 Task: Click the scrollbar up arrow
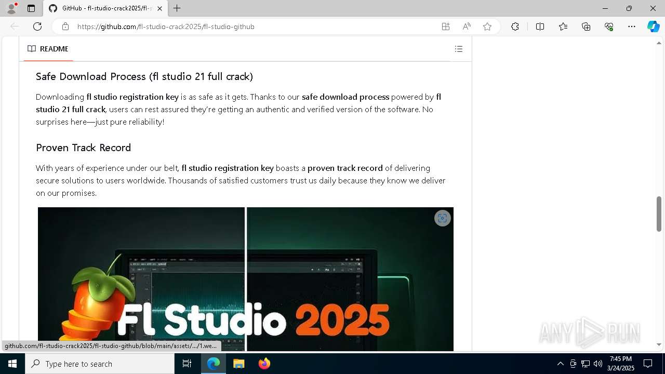[x=659, y=43]
